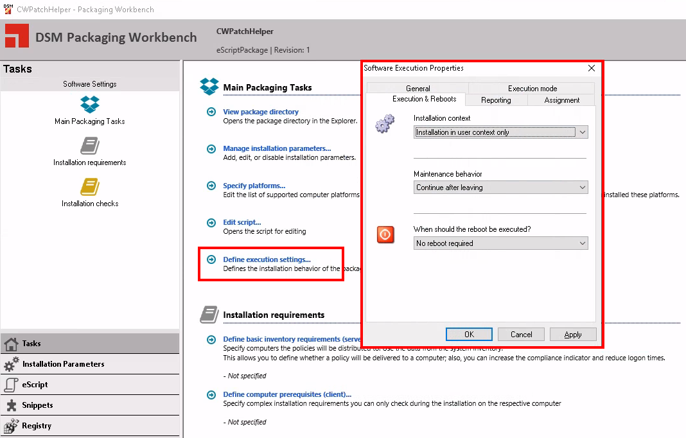The height and width of the screenshot is (438, 686).
Task: Open Installation checks yellow book icon in sidebar
Action: tap(90, 187)
